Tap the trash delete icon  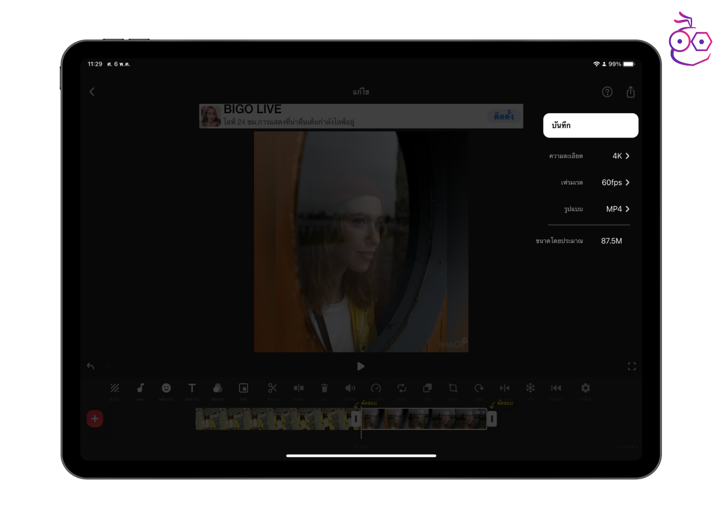(324, 388)
